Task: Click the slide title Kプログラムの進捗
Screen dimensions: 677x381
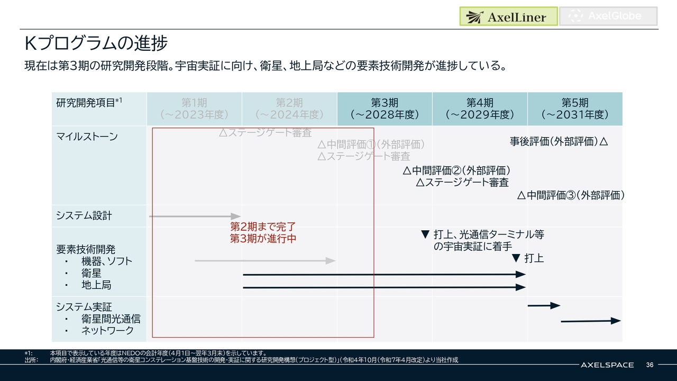Action: click(x=96, y=43)
